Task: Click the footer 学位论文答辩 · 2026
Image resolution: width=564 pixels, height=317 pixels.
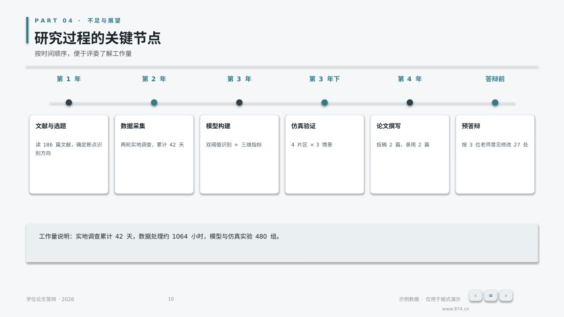Action: coord(50,299)
